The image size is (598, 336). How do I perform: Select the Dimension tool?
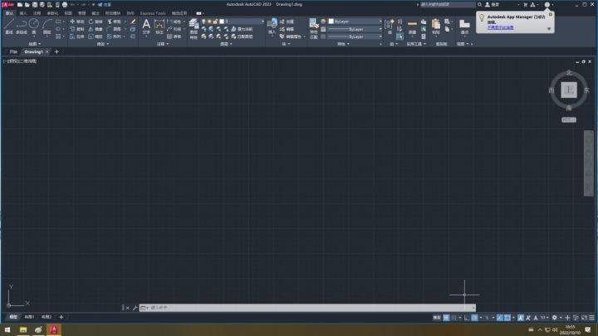pos(159,27)
